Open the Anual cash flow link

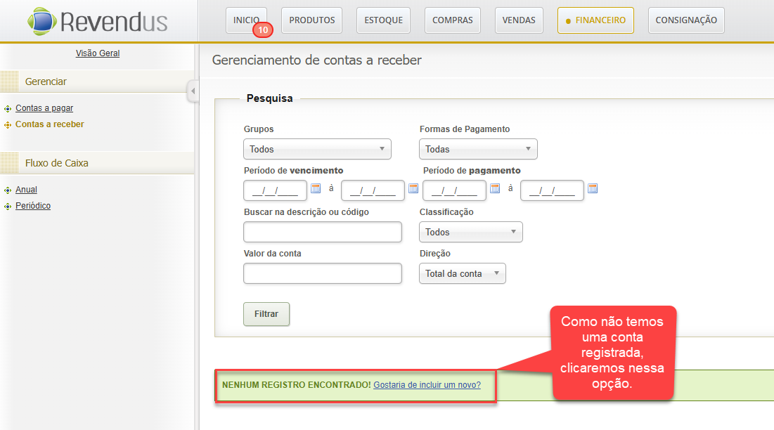pos(26,190)
